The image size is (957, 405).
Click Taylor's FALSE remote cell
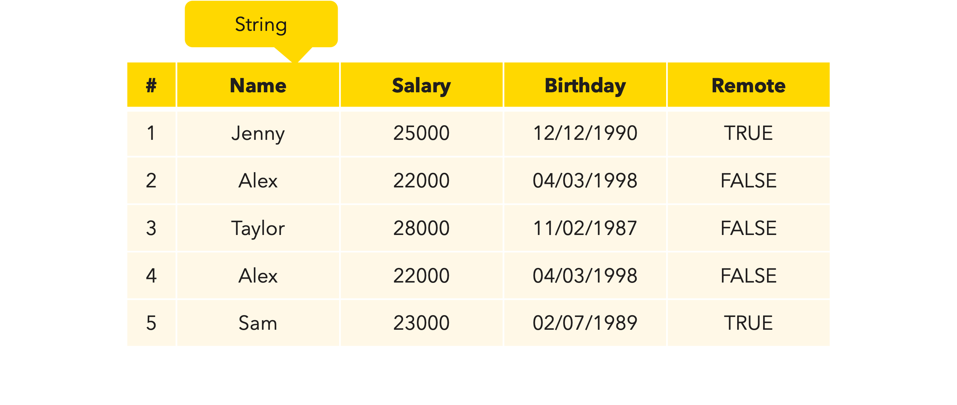(748, 228)
